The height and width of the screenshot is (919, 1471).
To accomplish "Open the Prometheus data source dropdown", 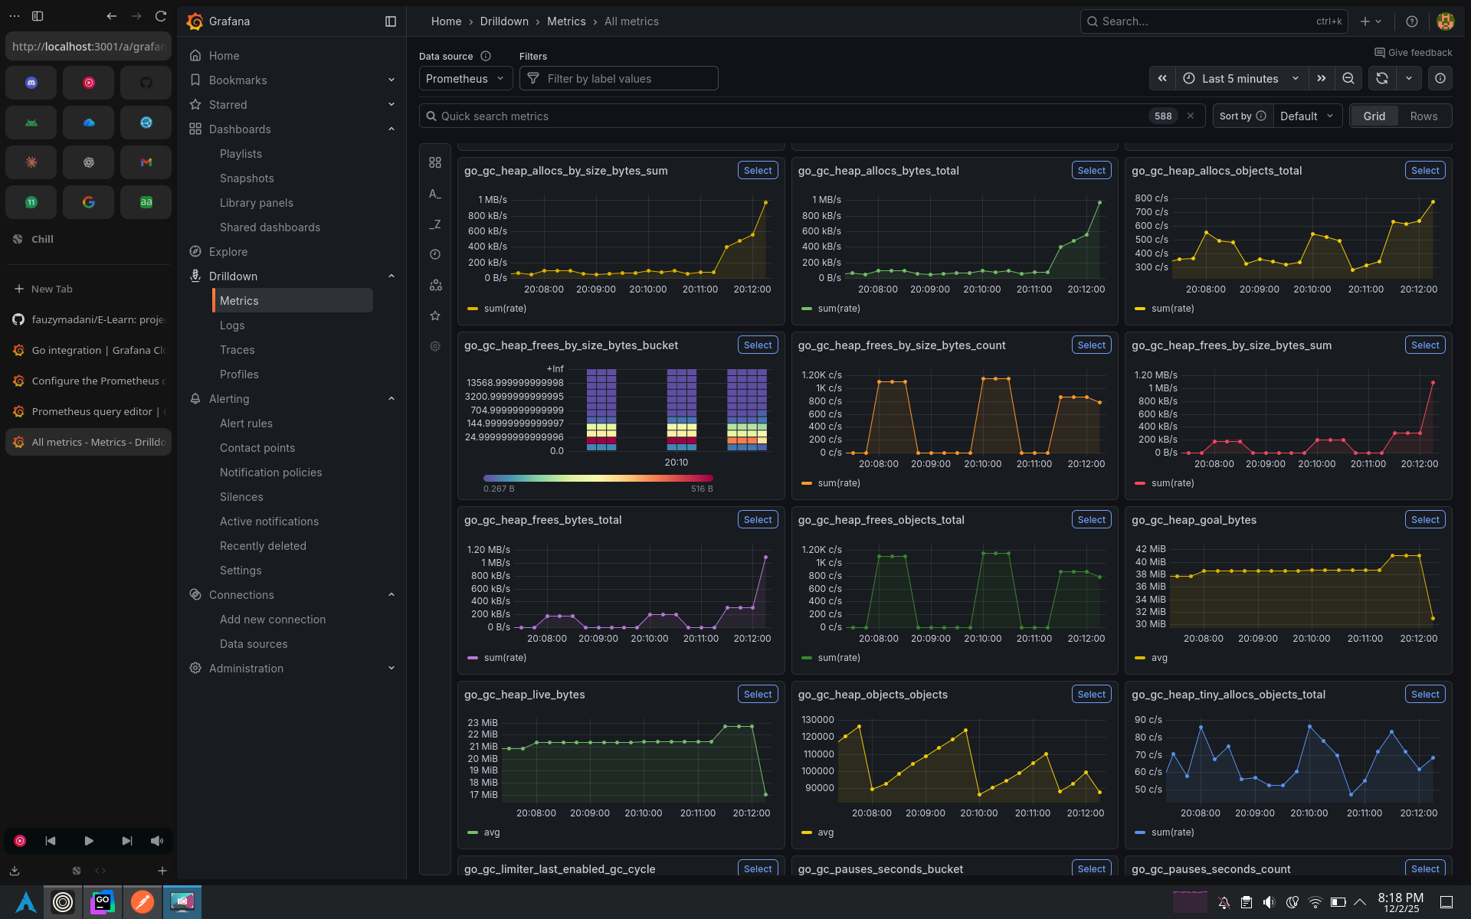I will (465, 78).
